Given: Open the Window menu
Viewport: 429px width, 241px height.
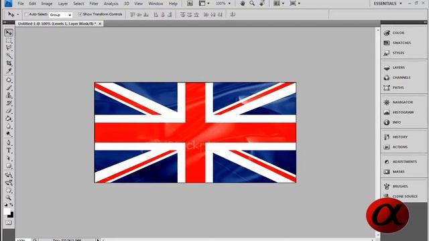Looking at the screenshot, I should tap(156, 3).
